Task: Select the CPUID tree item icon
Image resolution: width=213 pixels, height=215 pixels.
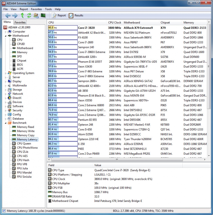Action: click(14, 44)
